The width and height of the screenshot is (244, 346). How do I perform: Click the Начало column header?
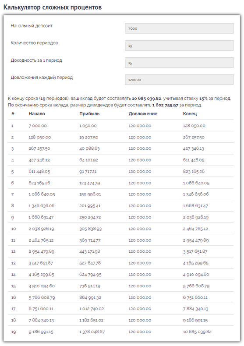(x=37, y=114)
